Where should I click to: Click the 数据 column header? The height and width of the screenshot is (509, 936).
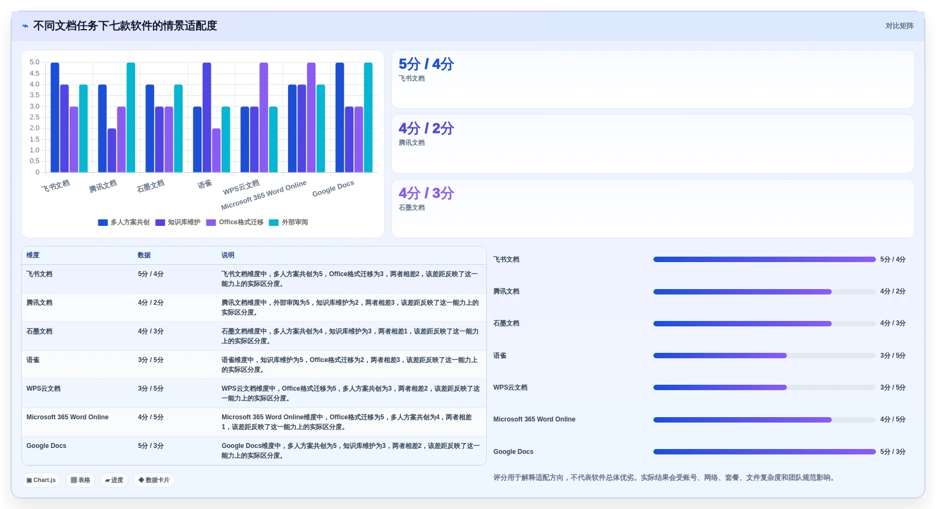point(144,255)
